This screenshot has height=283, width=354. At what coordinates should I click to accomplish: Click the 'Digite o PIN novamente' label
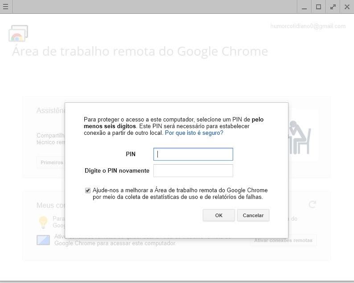[x=117, y=170]
